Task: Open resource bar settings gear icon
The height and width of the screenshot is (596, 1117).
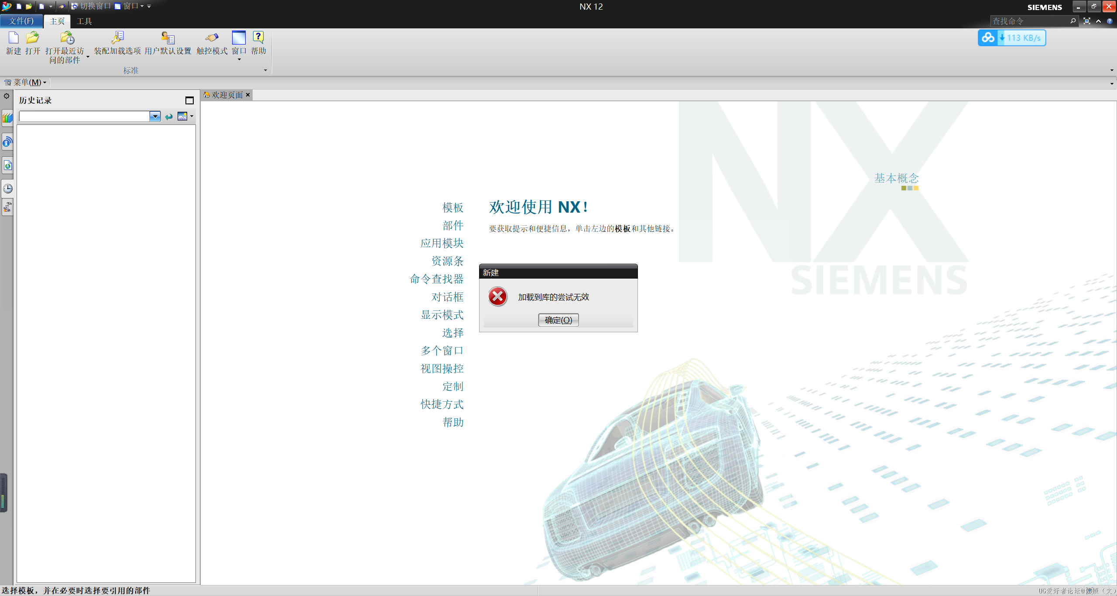Action: 7,96
